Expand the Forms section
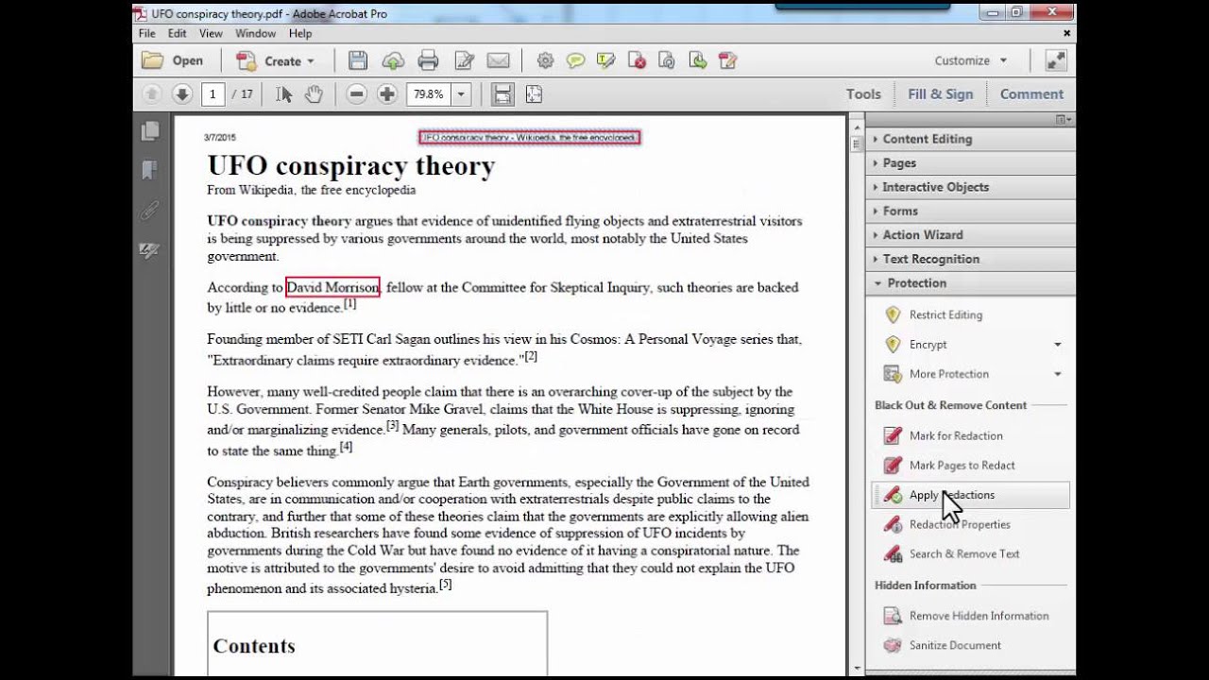Viewport: 1209px width, 680px height. click(x=970, y=211)
